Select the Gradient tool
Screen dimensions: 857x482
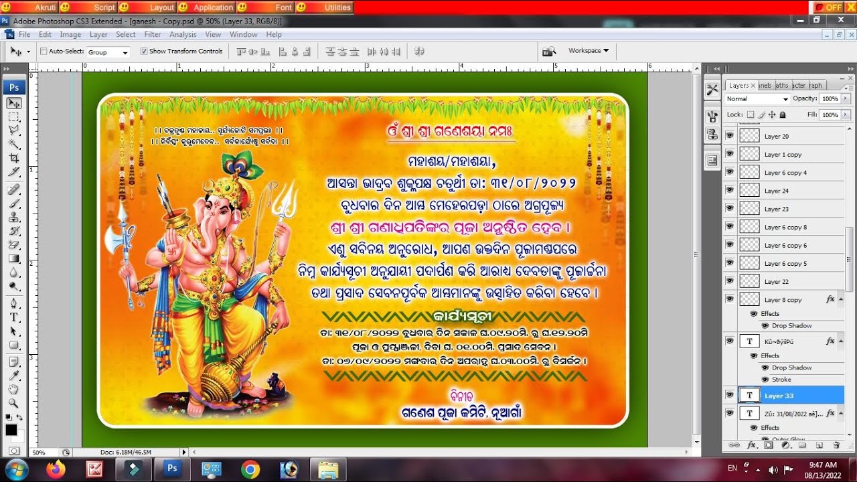[13, 258]
